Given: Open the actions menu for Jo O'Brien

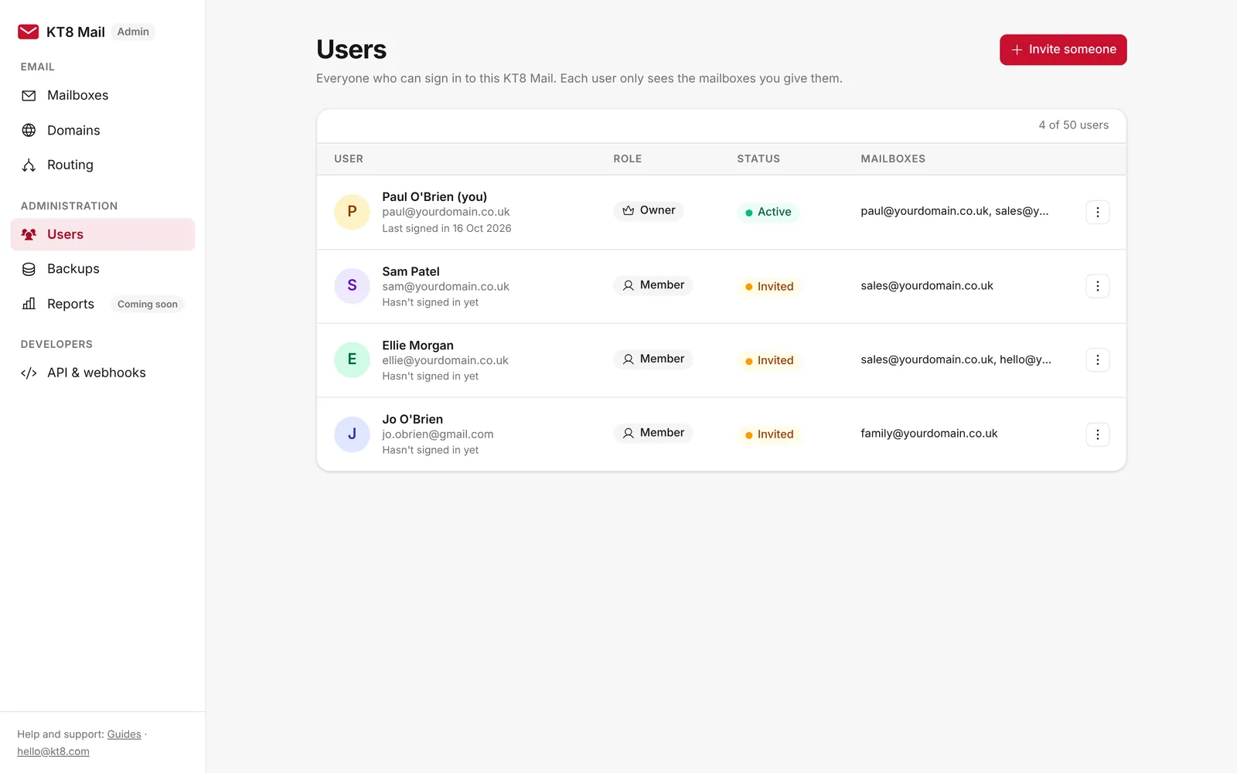Looking at the screenshot, I should pyautogui.click(x=1097, y=434).
